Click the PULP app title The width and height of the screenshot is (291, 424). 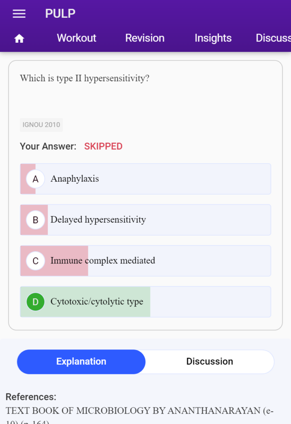[x=60, y=14]
